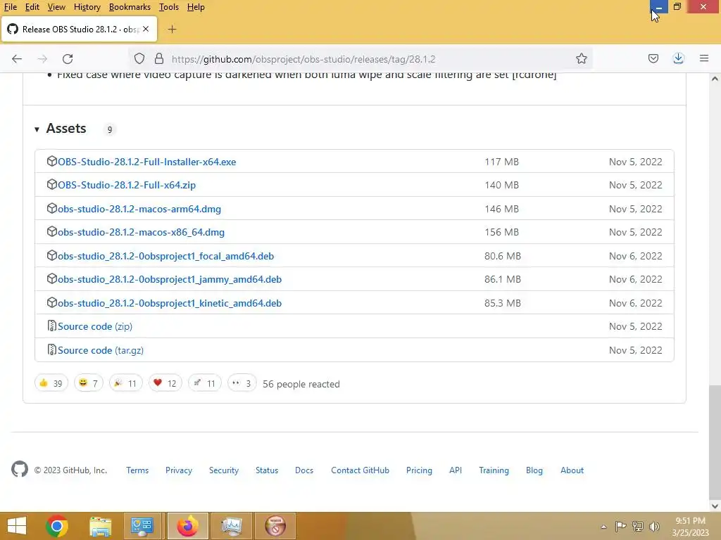Show the Firefox downloads panel
Screen dimensions: 721x540
click(678, 59)
